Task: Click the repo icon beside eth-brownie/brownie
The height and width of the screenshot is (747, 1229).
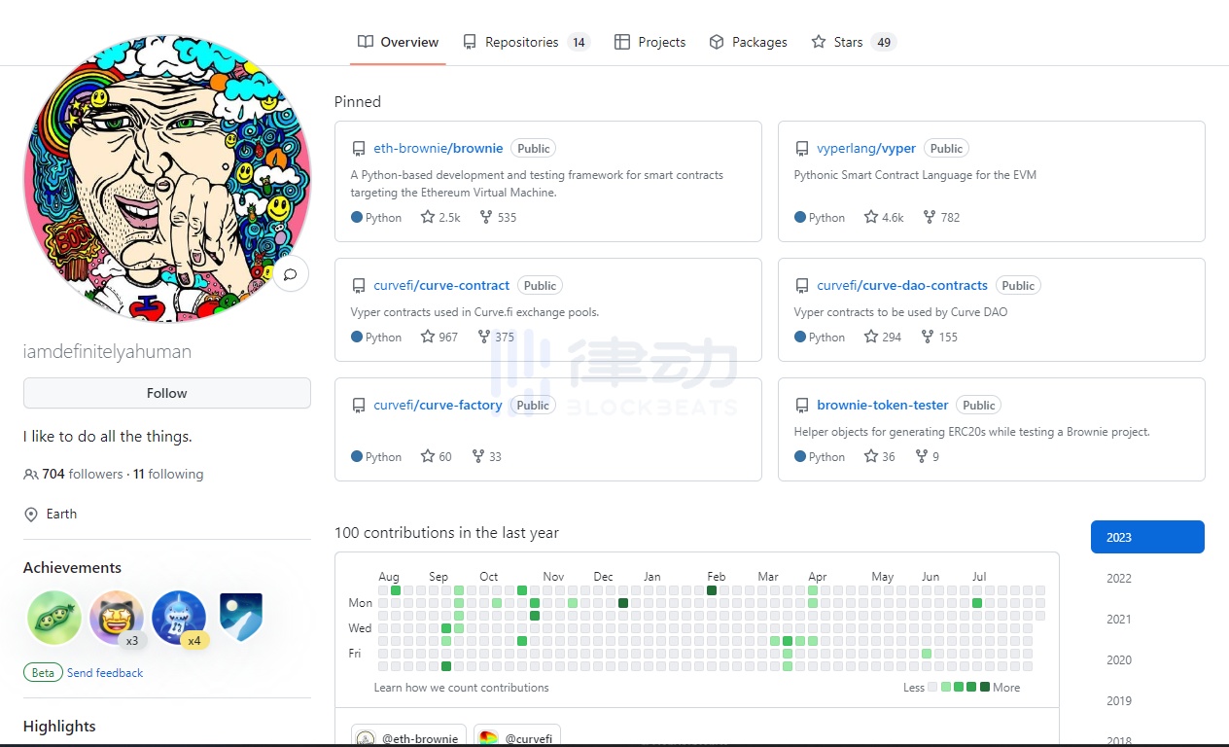Action: pyautogui.click(x=359, y=149)
